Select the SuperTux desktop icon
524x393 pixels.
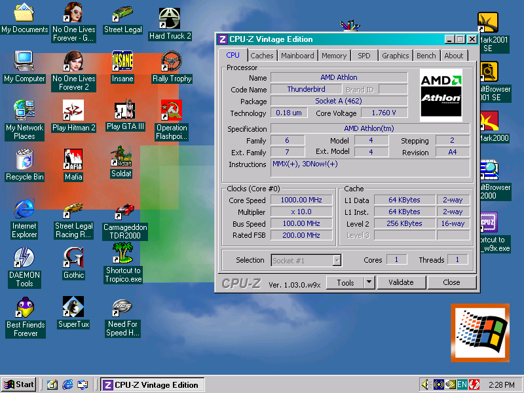pos(73,307)
